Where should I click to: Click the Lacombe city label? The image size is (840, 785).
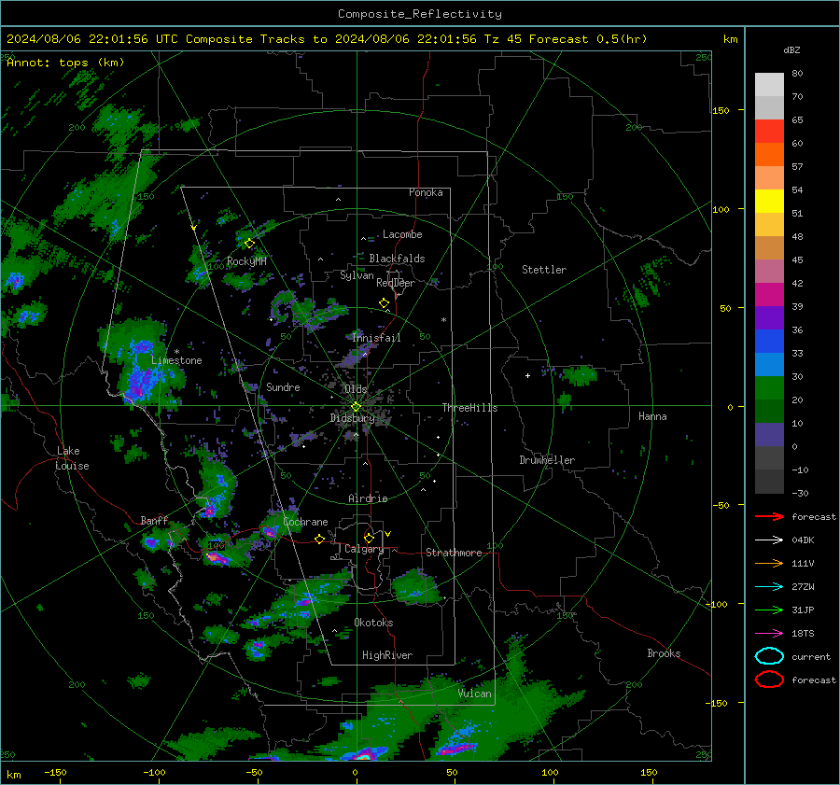(402, 234)
